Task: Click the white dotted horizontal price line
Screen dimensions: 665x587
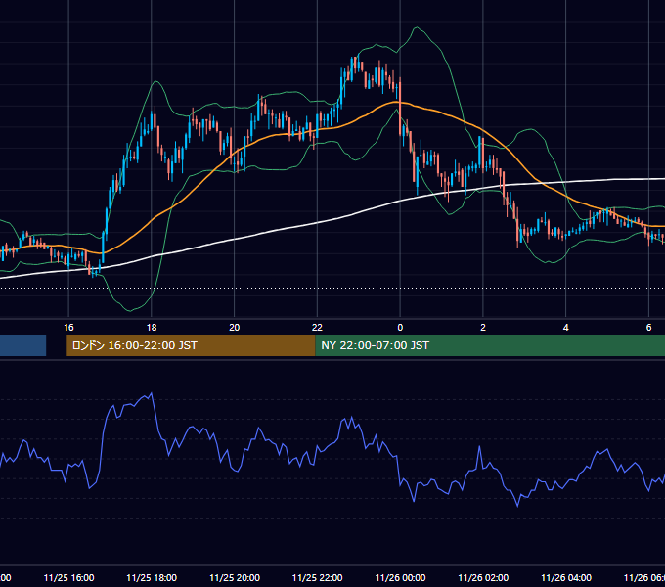Action: pyautogui.click(x=332, y=289)
